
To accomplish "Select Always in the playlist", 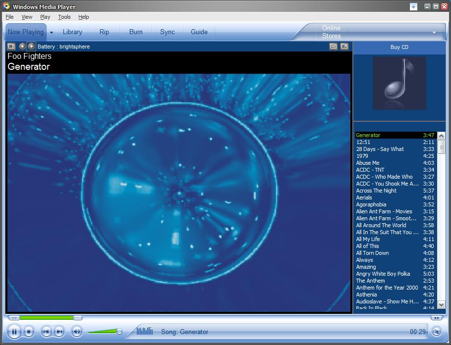I will point(396,260).
